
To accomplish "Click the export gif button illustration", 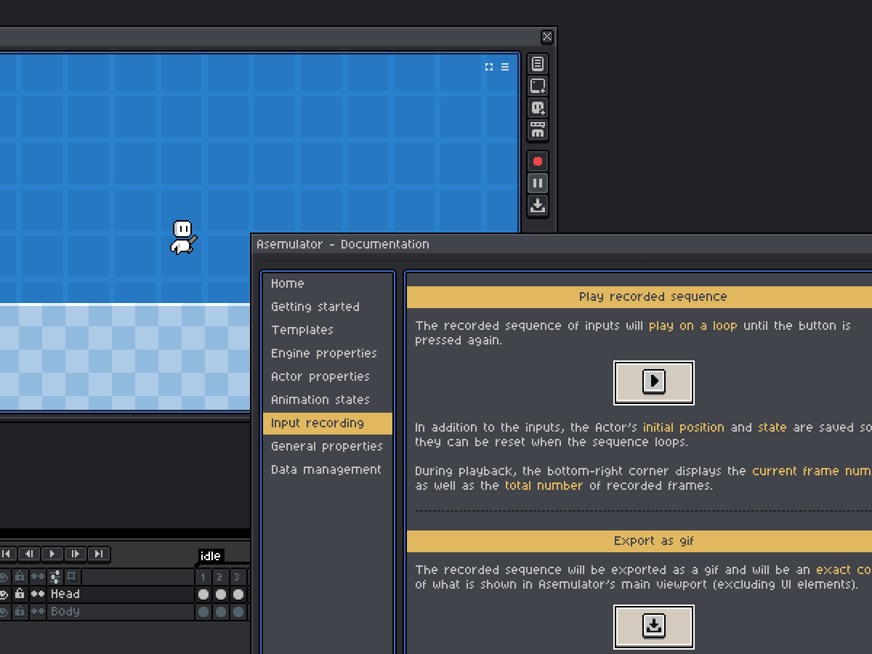I will [654, 626].
